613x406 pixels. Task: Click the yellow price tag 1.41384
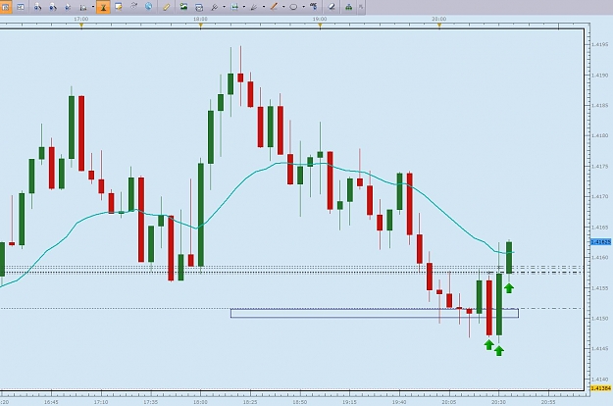point(601,388)
